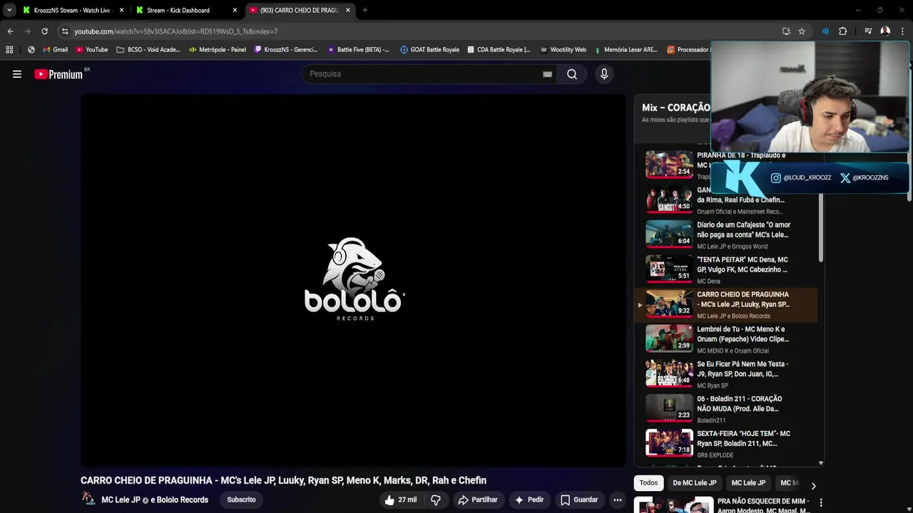Go forward in browser history
This screenshot has height=513, width=913.
pyautogui.click(x=27, y=31)
